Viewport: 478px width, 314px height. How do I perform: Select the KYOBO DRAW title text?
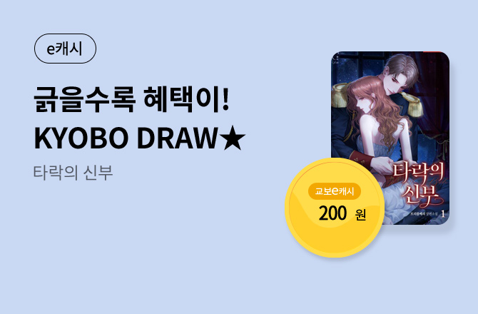126,138
